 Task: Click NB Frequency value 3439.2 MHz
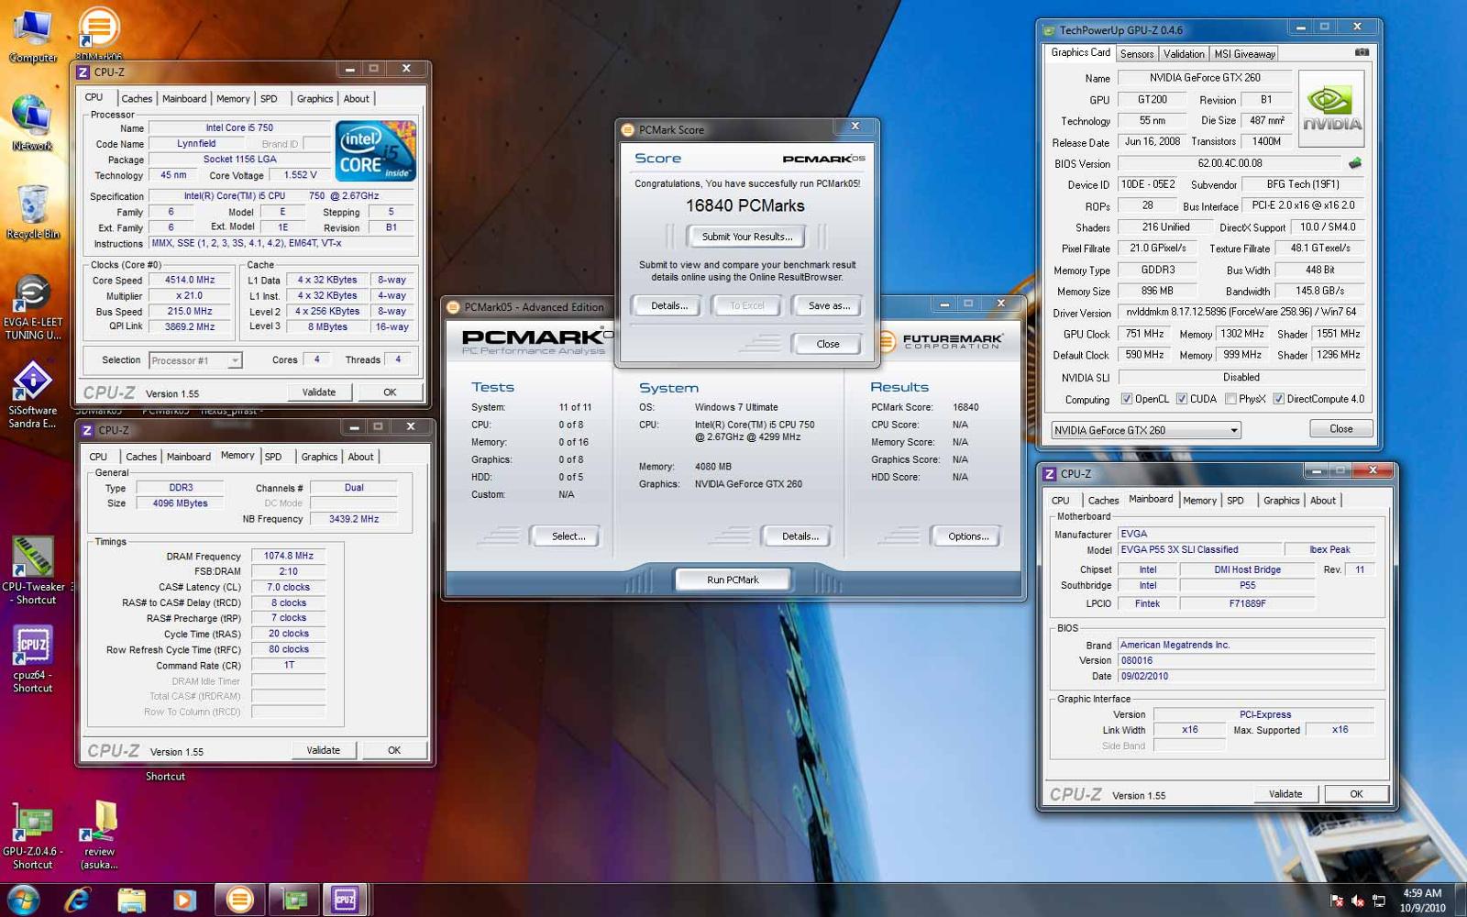(353, 519)
